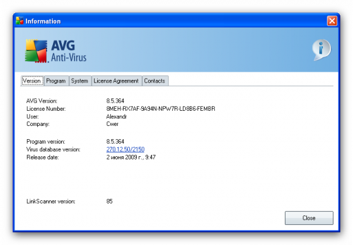
Task: Click the AVG Anti-Virus logo
Action: (55, 51)
